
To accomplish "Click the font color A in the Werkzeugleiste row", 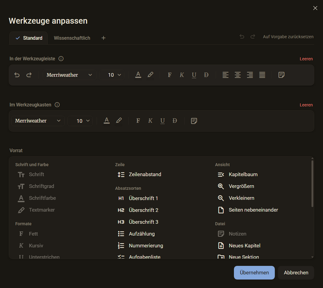I will 138,75.
